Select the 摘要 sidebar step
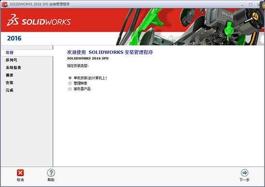 pos(10,75)
